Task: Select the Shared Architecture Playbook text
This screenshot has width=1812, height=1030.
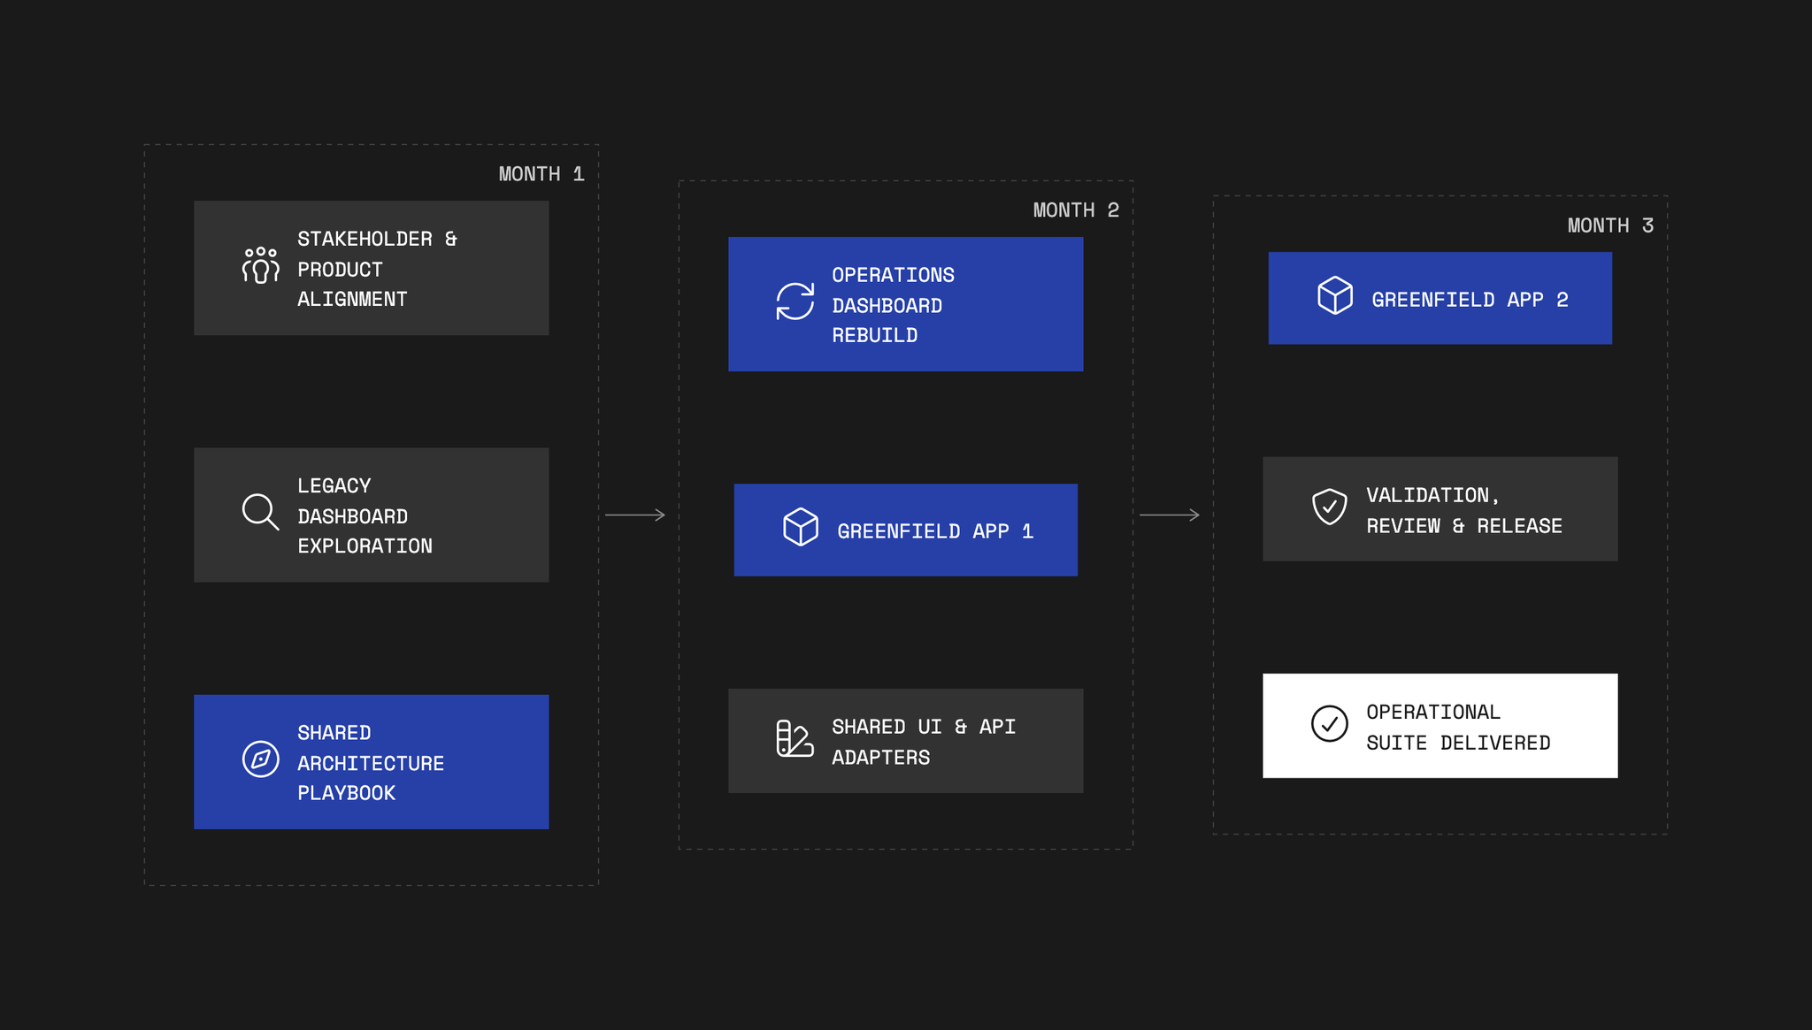Action: coord(371,762)
